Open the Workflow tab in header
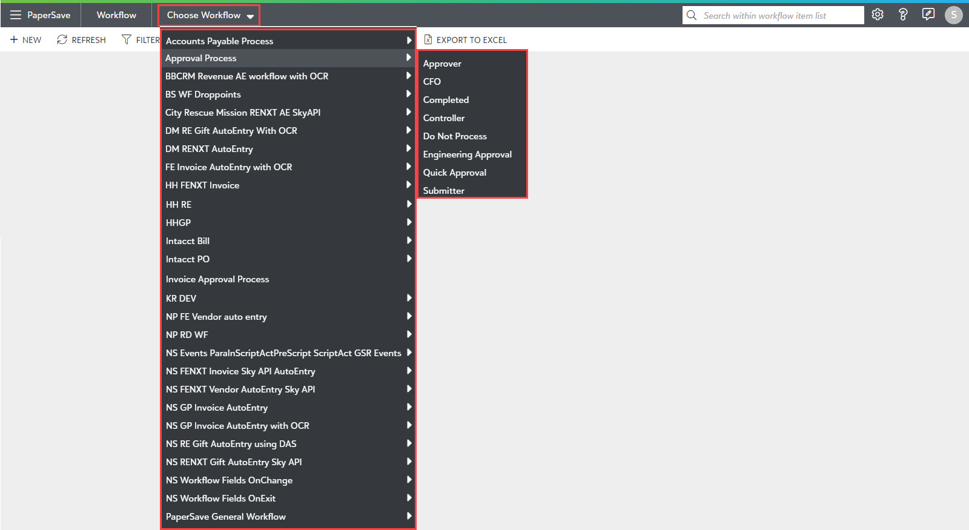This screenshot has width=969, height=530. pos(116,15)
